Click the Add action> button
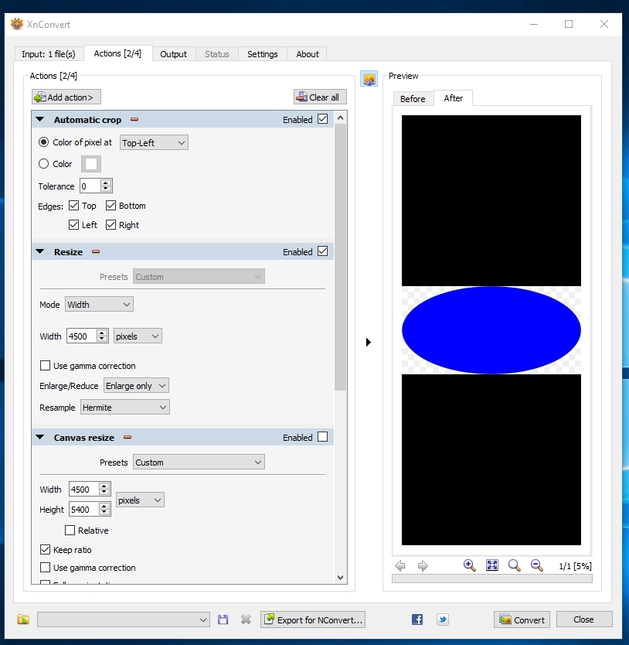629x645 pixels. tap(66, 97)
